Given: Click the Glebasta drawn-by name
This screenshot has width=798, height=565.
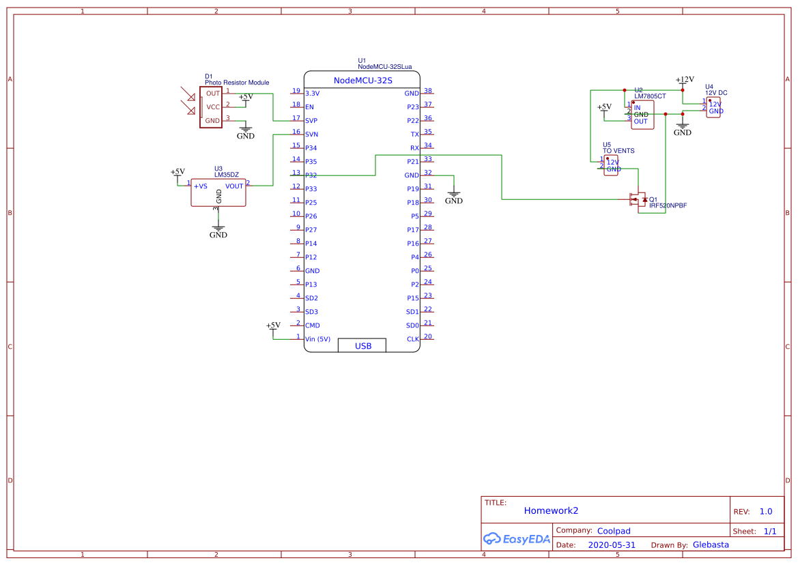Looking at the screenshot, I should coord(711,545).
